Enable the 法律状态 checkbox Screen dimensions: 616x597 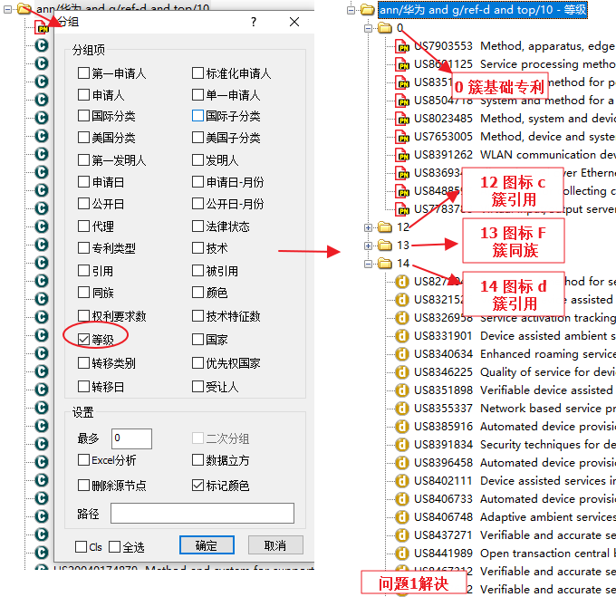[x=198, y=226]
